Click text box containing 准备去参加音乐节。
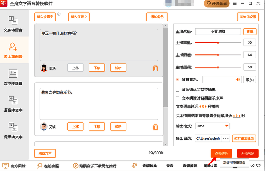The height and width of the screenshot is (171, 266). click(x=99, y=104)
